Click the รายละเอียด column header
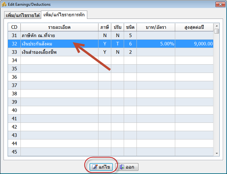Viewport: 227px width, 174px height. pos(59,27)
